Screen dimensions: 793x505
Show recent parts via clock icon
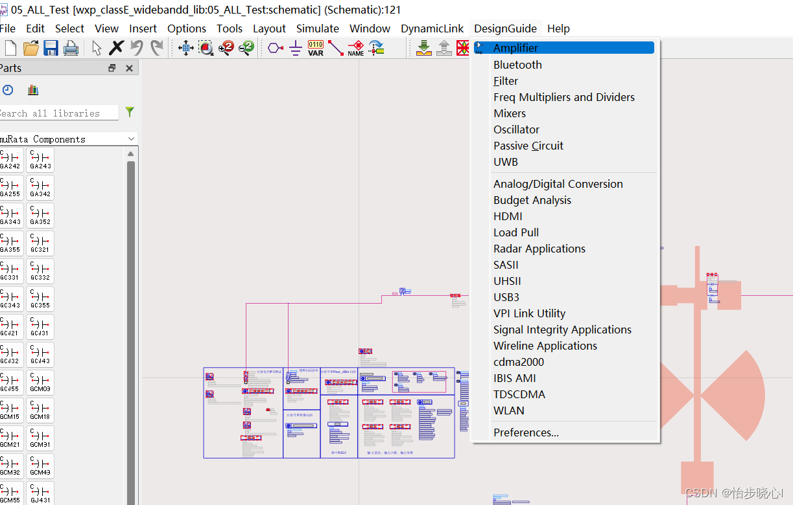(x=8, y=90)
